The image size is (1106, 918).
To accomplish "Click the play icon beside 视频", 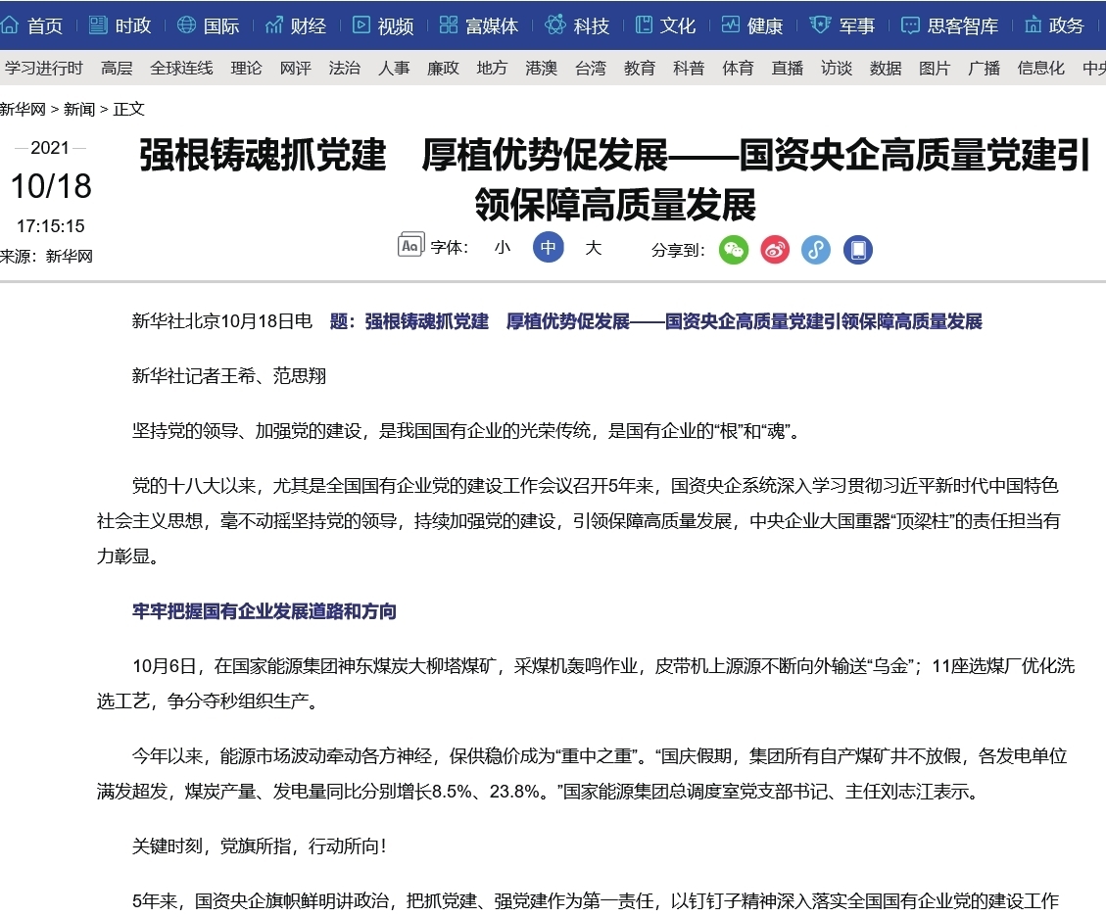I will pos(361,25).
